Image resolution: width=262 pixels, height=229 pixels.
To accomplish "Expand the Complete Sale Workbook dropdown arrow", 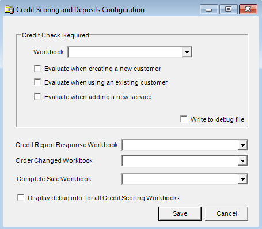I will coord(242,179).
